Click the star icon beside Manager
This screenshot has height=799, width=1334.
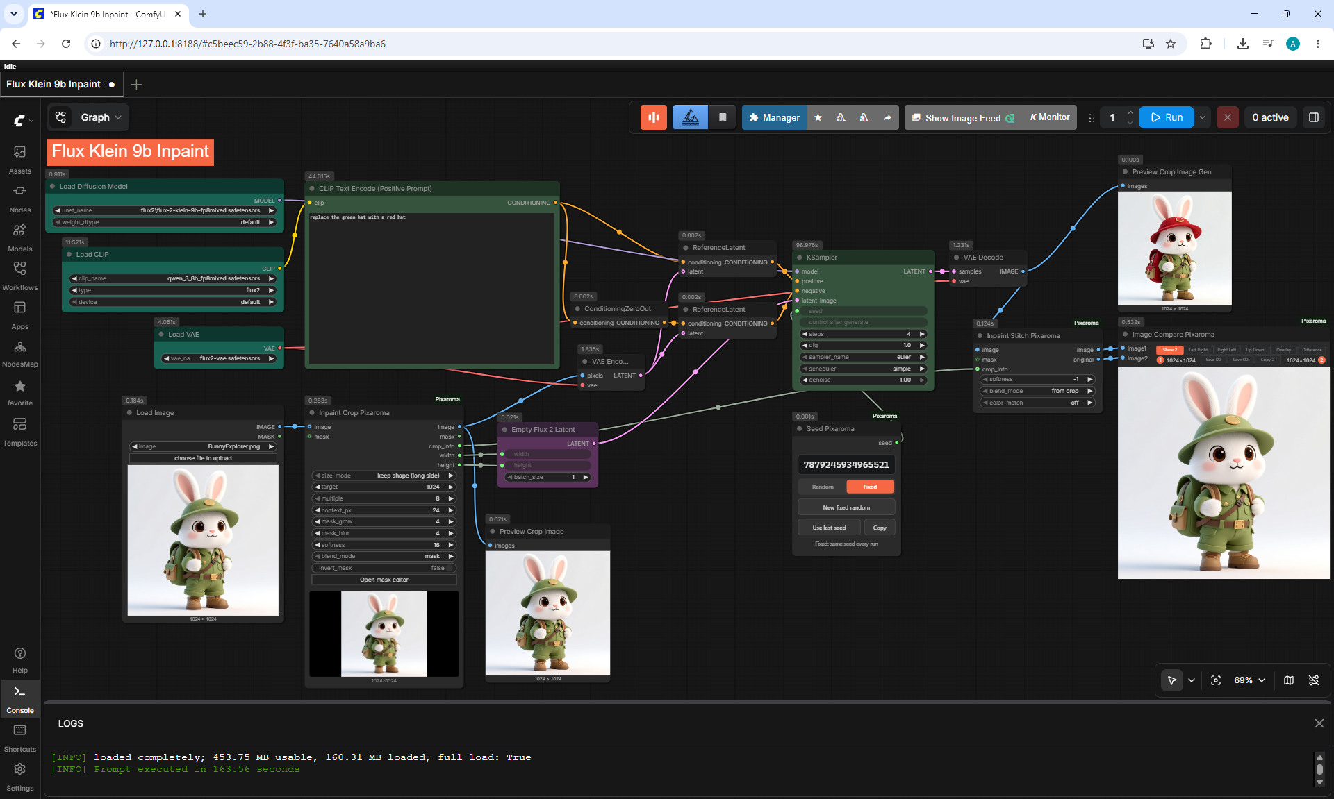(x=818, y=117)
